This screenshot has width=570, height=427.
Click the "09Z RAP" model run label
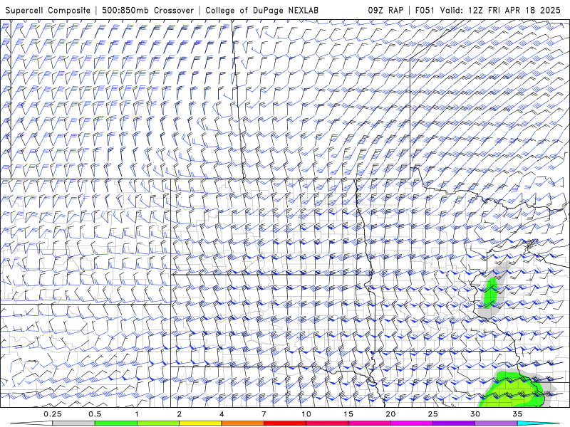click(x=385, y=10)
